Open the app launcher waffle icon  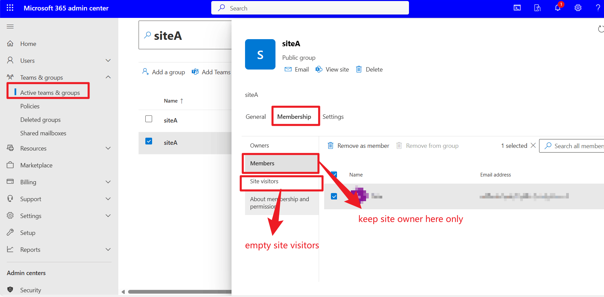[10, 8]
